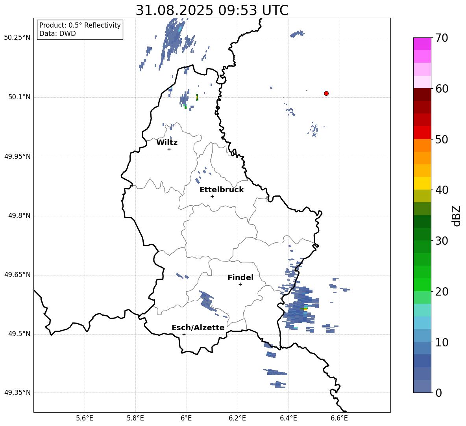This screenshot has height=426, width=466.
Task: Click the 6.6°E longitude label
Action: click(339, 418)
